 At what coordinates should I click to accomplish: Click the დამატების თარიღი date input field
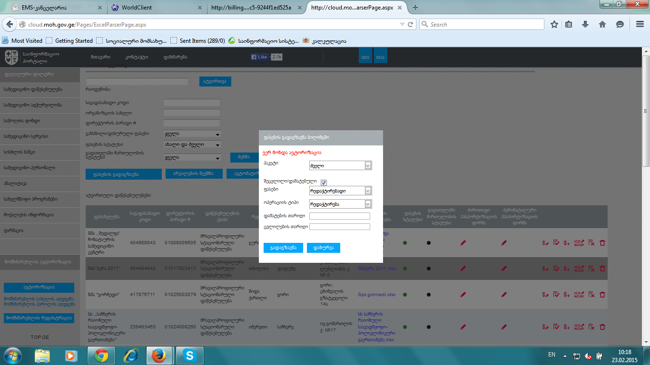(339, 216)
